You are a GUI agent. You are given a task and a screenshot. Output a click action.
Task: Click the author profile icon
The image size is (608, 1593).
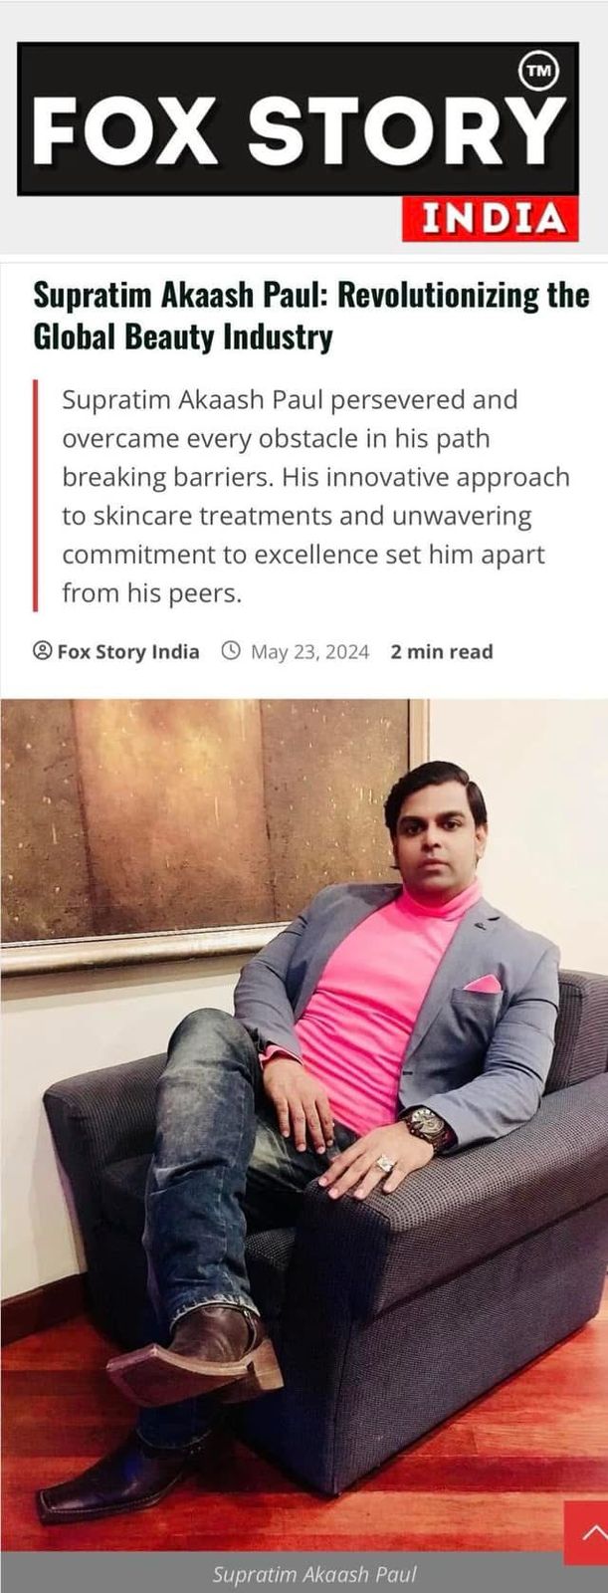tap(42, 651)
